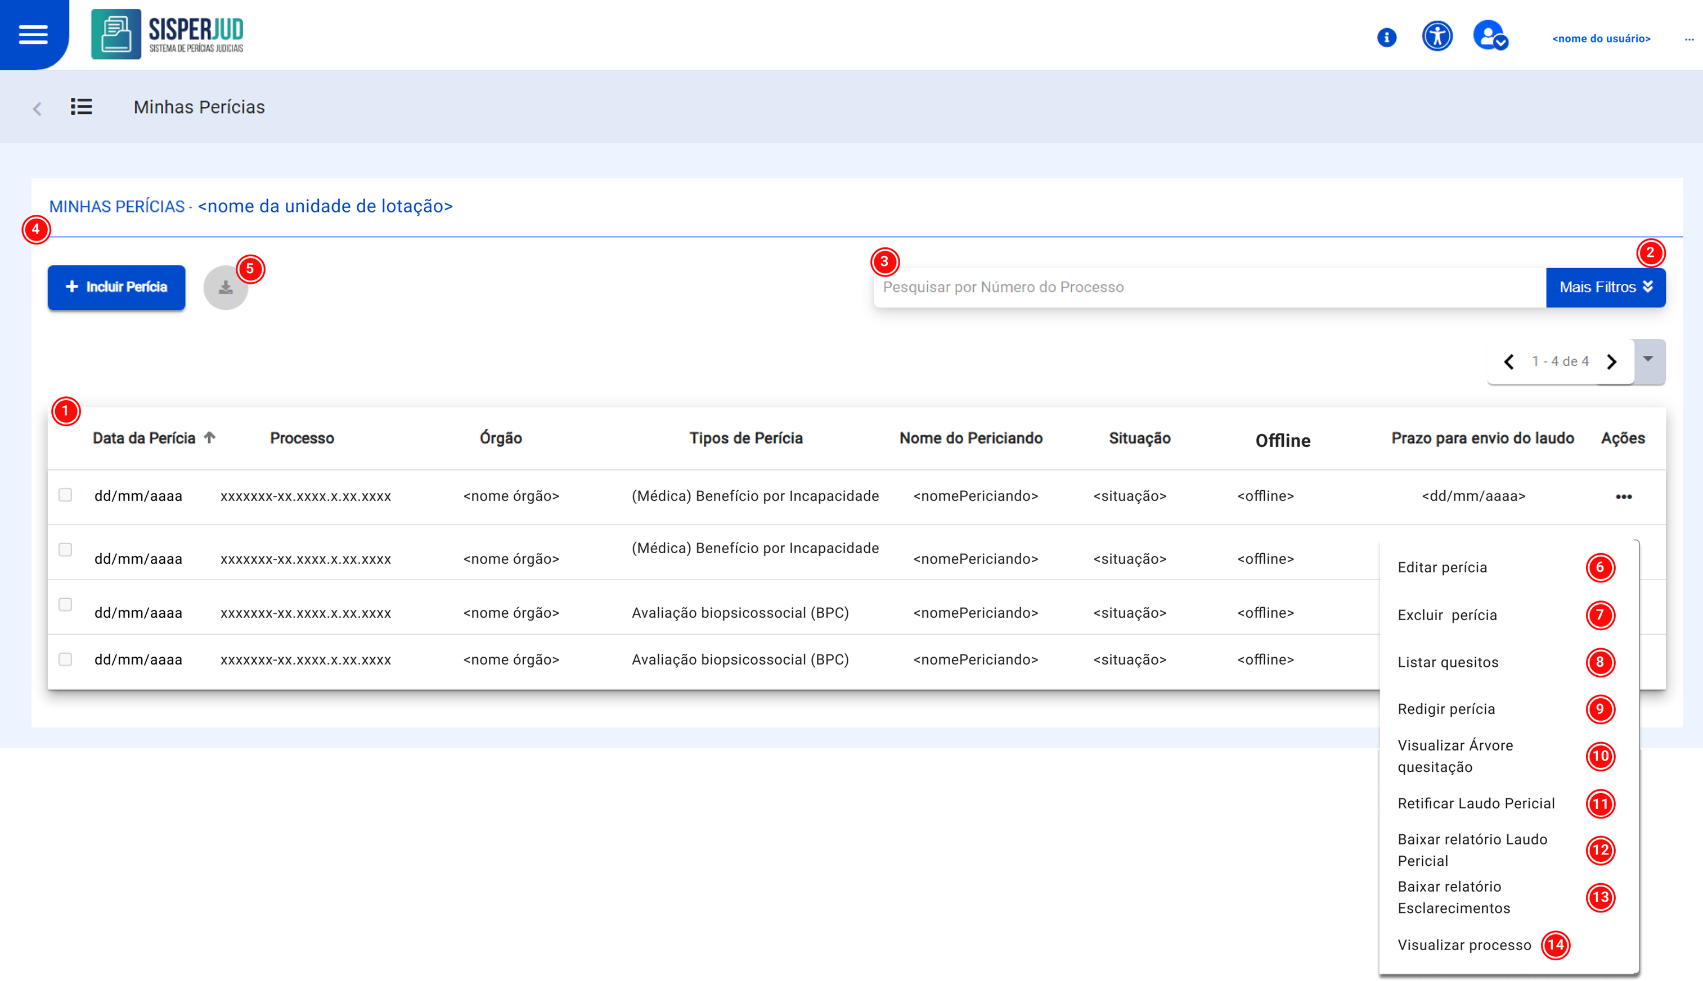1703x981 pixels.
Task: Check the first row's checkbox
Action: [65, 495]
